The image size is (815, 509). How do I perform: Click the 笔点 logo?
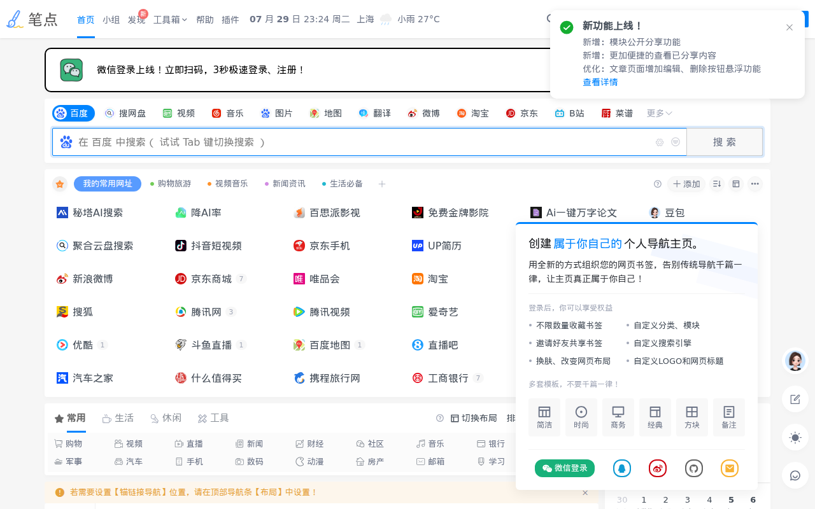(32, 20)
